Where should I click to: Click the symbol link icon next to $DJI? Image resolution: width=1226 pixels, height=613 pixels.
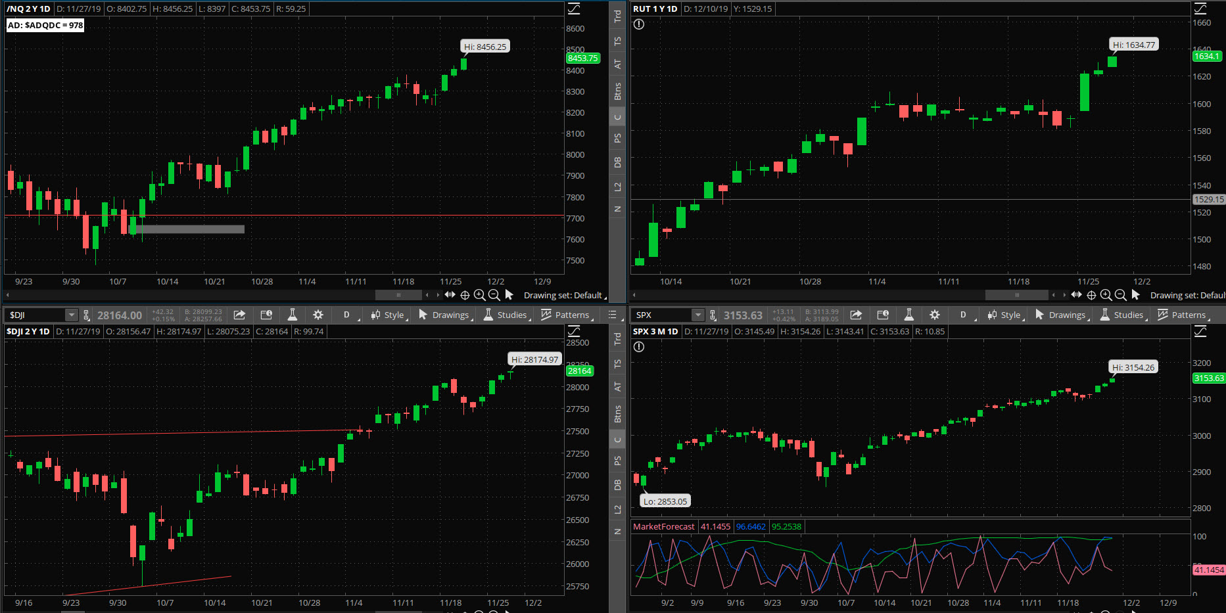pyautogui.click(x=86, y=315)
